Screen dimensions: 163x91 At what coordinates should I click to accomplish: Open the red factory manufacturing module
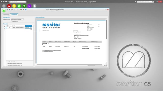(9, 6)
